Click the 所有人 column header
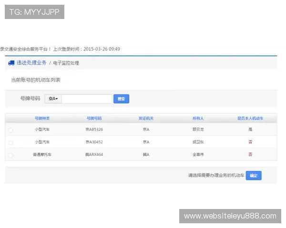This screenshot has width=286, height=228. click(x=198, y=118)
